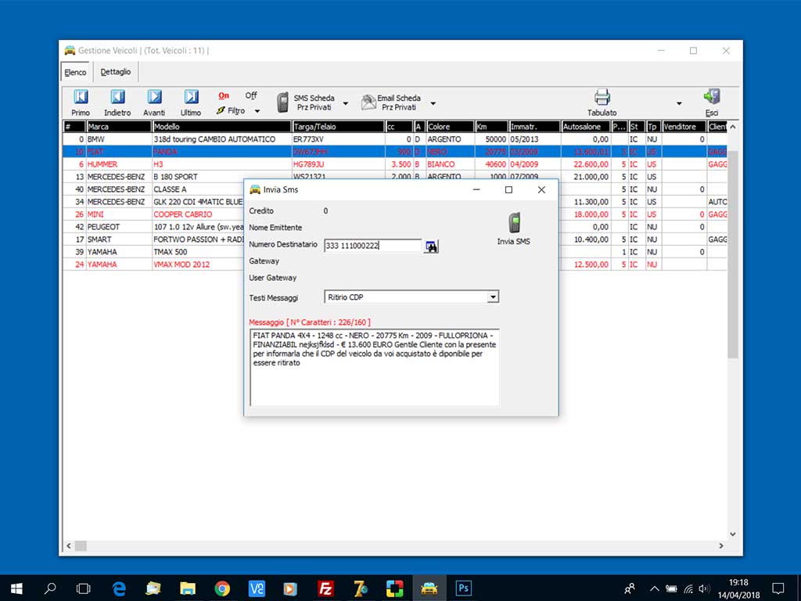Select the YAMAHA VMAX MOD 2012 row

click(153, 265)
